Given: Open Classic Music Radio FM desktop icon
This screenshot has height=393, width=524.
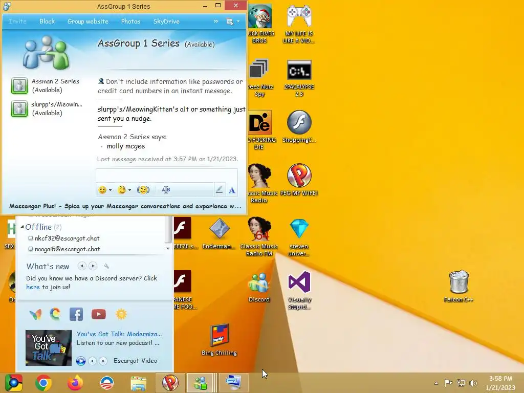Looking at the screenshot, I should click(x=259, y=236).
